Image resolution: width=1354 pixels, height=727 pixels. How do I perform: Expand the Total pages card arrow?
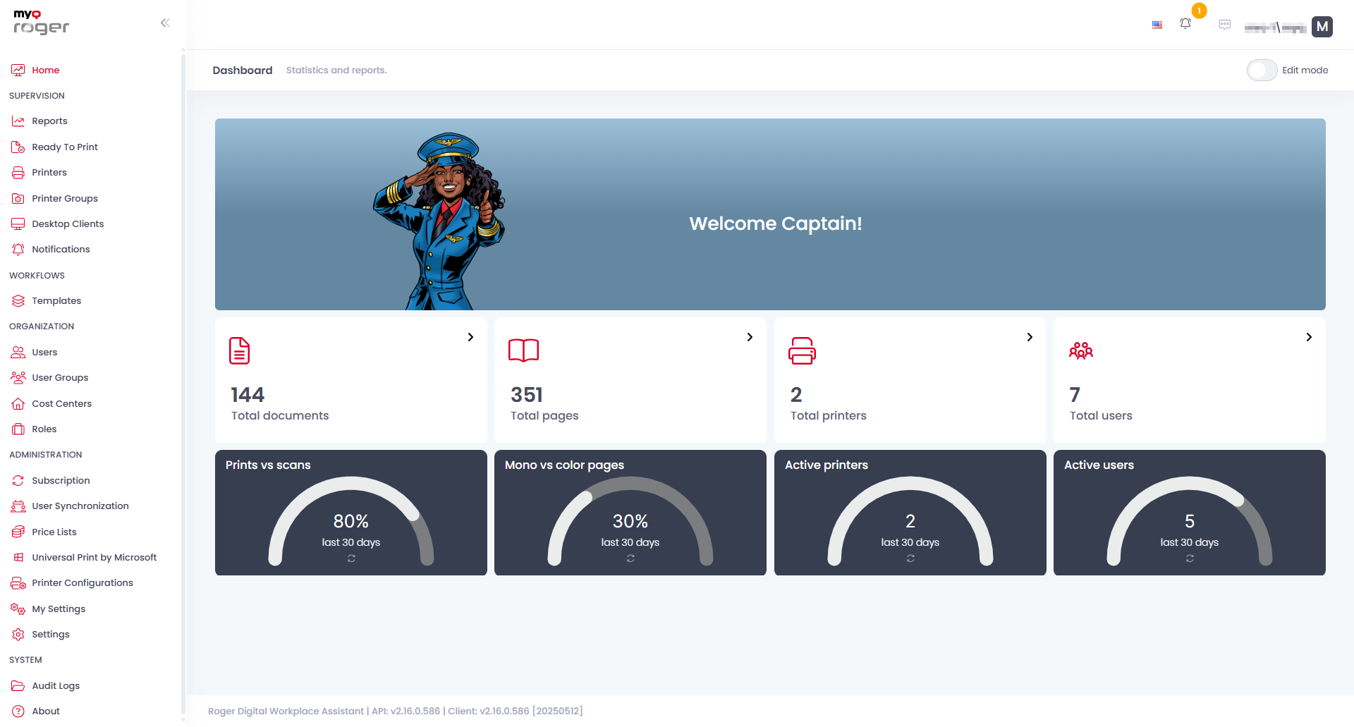tap(750, 337)
